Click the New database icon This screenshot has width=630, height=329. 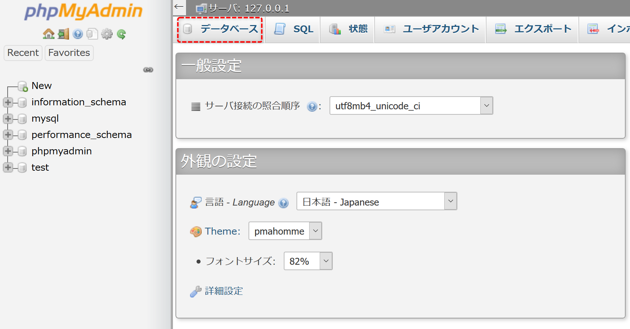pyautogui.click(x=23, y=86)
